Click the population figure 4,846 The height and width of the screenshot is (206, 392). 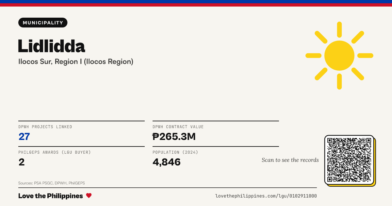point(167,162)
